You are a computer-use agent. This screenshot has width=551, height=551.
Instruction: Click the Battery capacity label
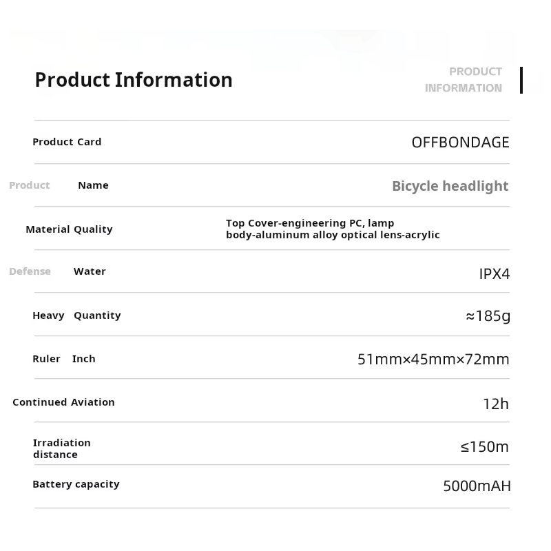[x=76, y=484]
